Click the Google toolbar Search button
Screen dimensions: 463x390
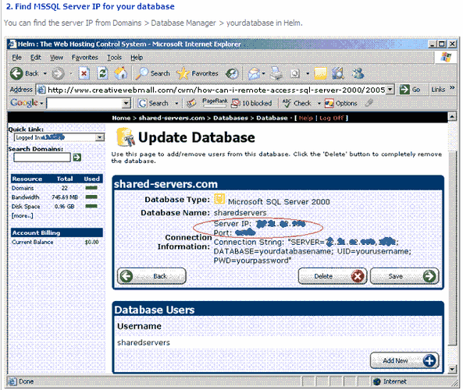[154, 103]
